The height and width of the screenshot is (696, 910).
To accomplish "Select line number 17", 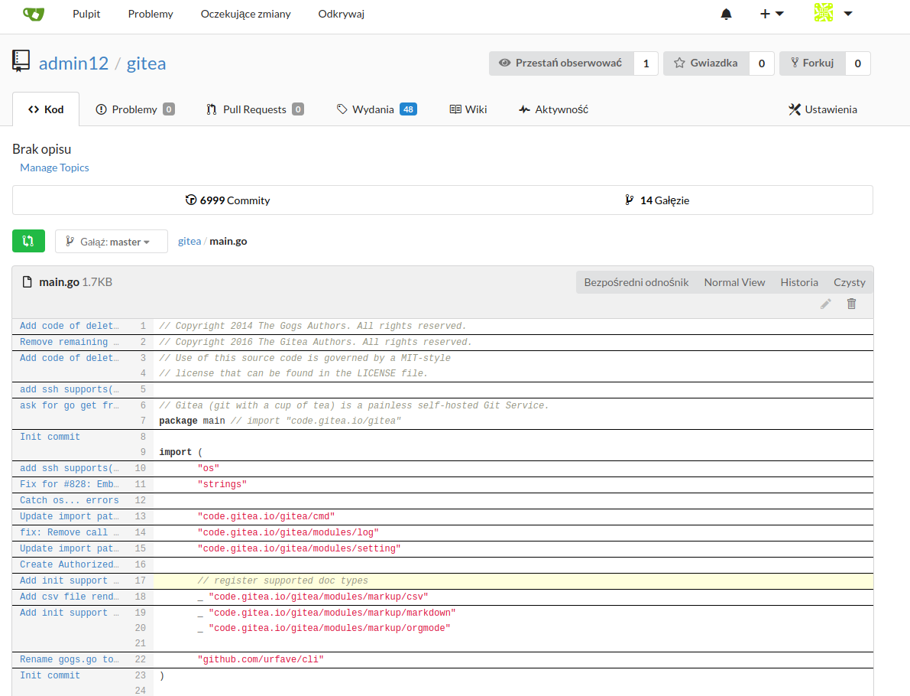I will point(141,581).
